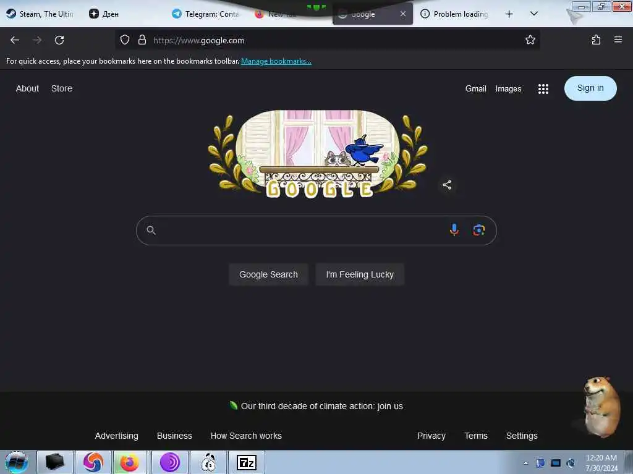633x474 pixels.
Task: Click the hamster desktop pet
Action: click(x=601, y=406)
